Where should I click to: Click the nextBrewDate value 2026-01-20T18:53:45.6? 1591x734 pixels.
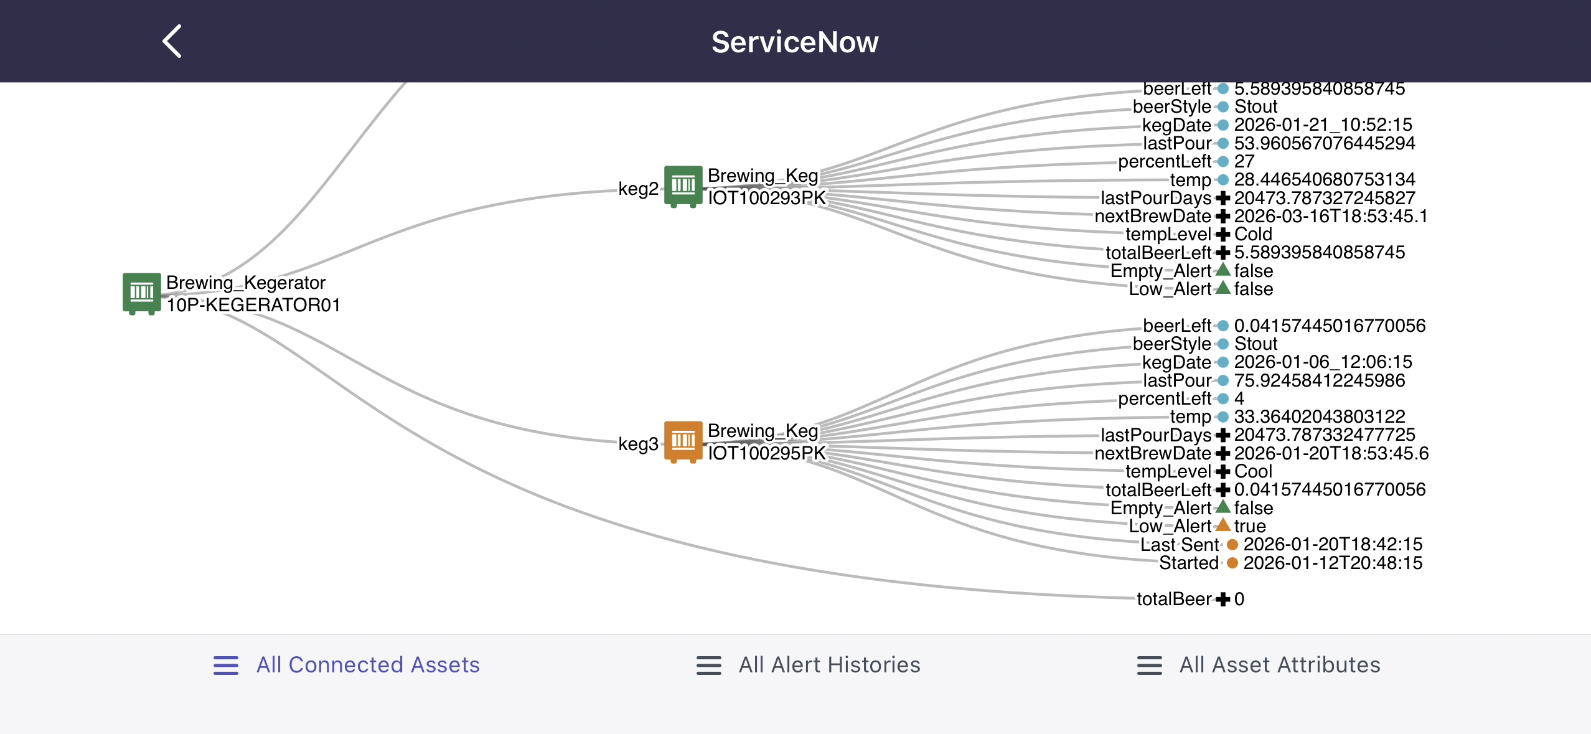(1331, 453)
